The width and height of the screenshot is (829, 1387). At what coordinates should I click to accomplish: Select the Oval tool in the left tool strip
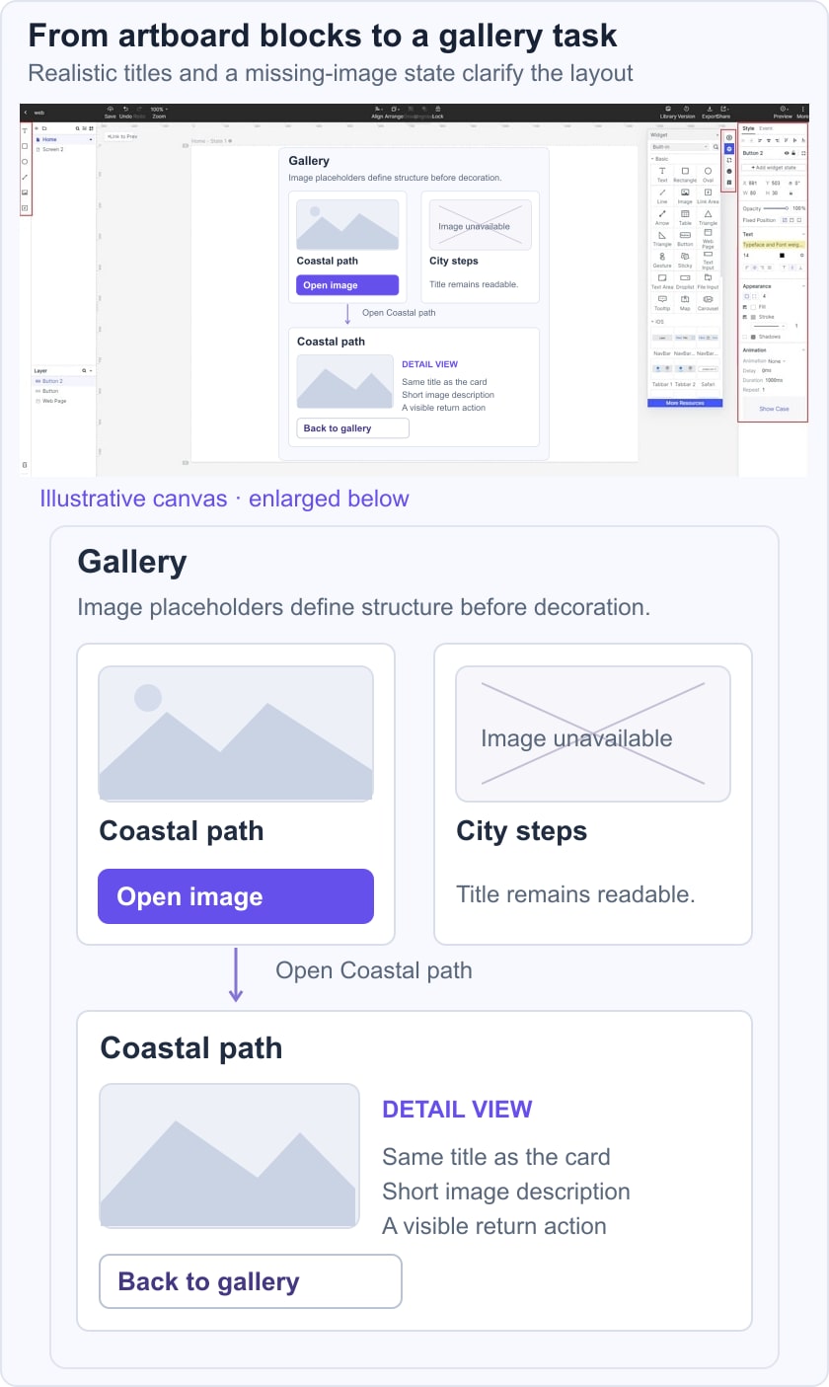[25, 162]
